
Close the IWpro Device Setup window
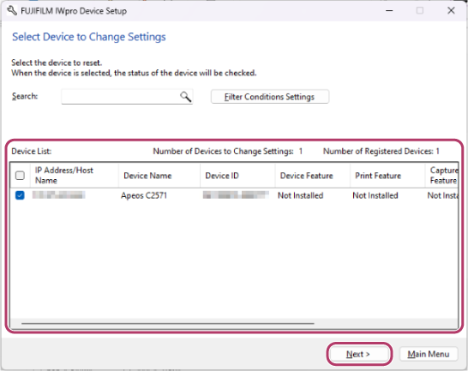451,11
